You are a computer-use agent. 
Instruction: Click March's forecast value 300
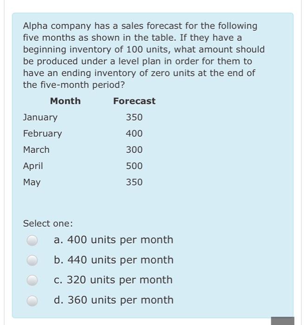pos(134,149)
